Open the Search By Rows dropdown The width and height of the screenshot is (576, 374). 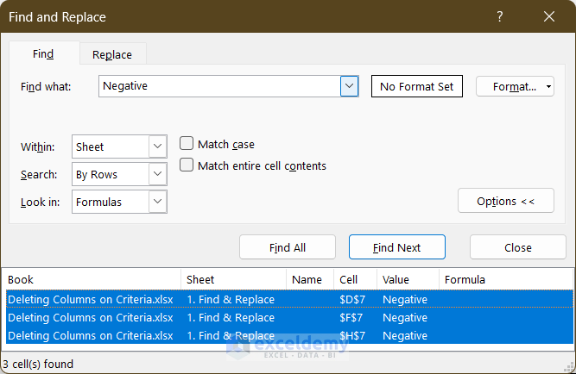157,174
